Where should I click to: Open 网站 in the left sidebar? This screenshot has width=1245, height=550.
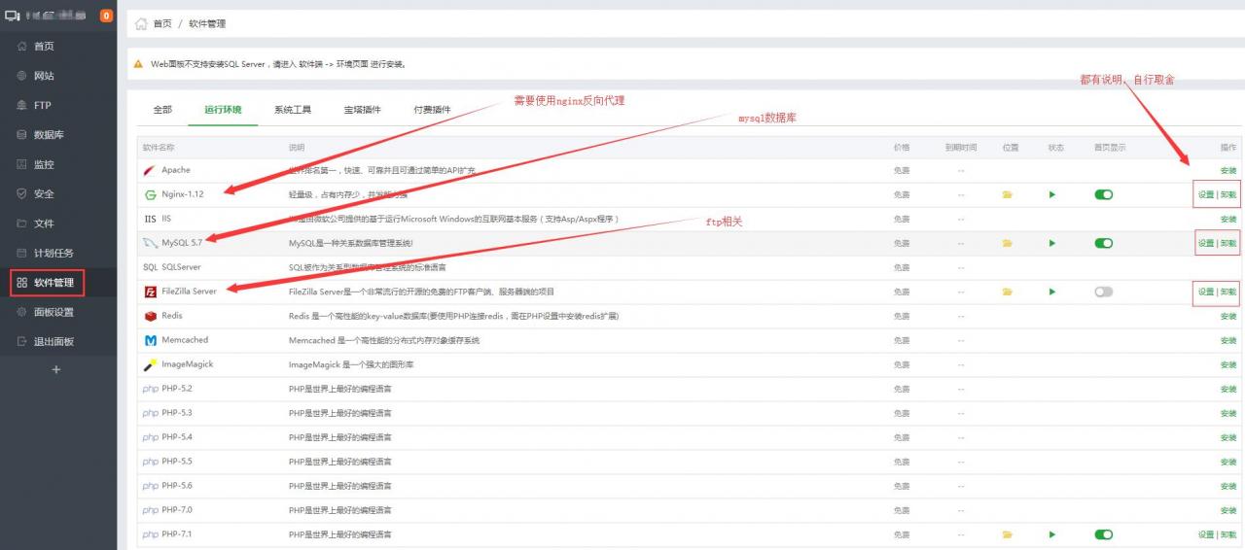pos(44,76)
